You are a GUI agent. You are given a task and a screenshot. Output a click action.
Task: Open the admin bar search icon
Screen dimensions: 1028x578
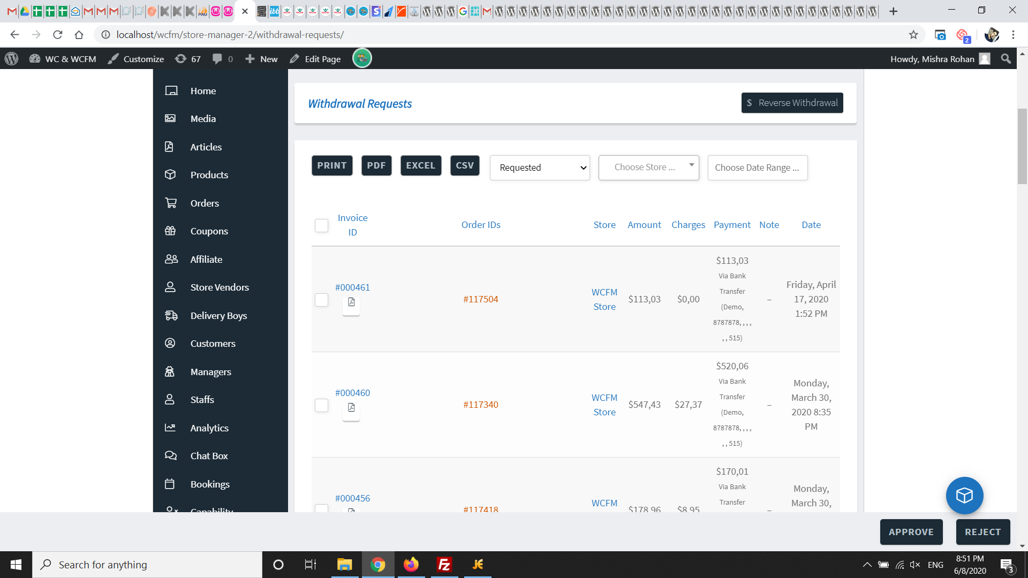[1006, 59]
